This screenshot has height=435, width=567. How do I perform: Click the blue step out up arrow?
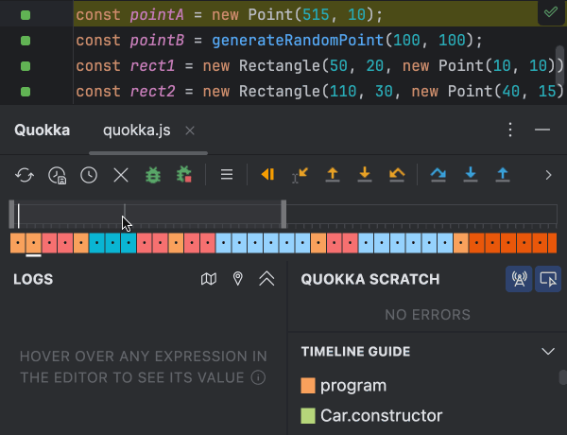(503, 174)
